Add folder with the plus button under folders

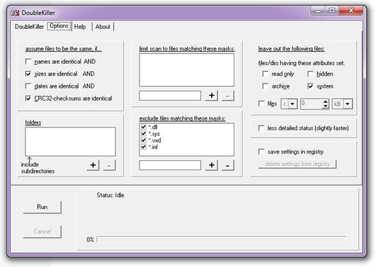coord(93,165)
